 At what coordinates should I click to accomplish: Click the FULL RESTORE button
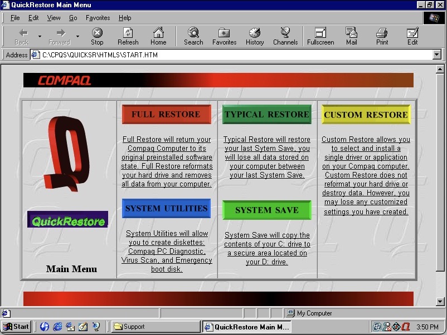pos(166,115)
